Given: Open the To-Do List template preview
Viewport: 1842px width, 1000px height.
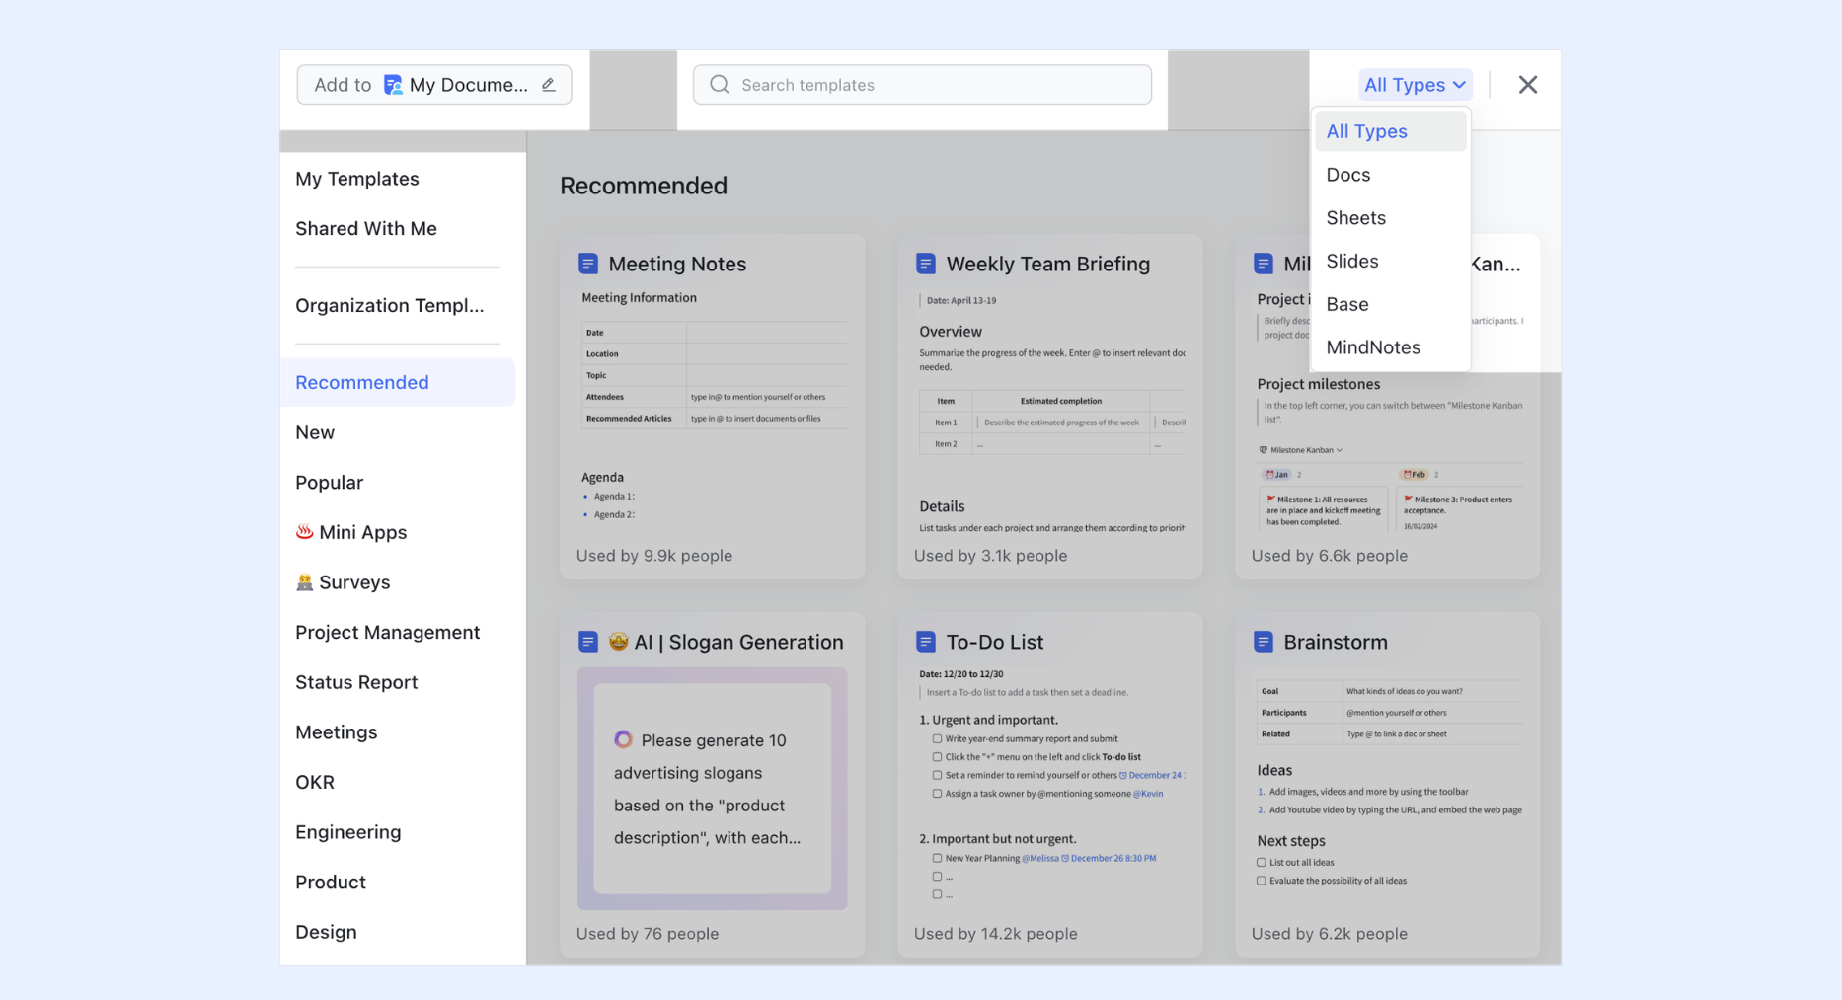Looking at the screenshot, I should coord(1050,785).
